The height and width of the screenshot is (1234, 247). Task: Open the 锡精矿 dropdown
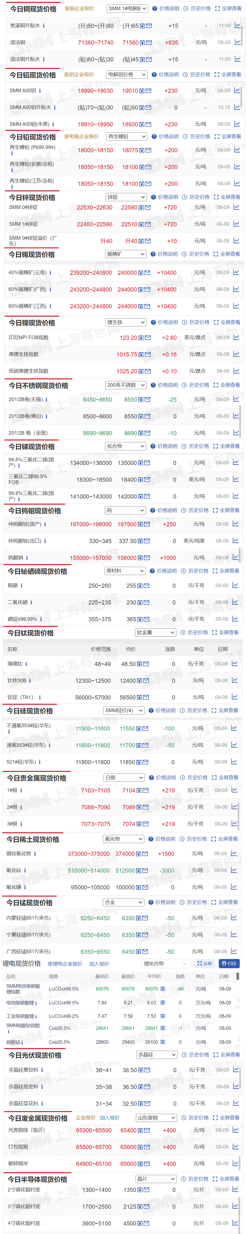(126, 254)
